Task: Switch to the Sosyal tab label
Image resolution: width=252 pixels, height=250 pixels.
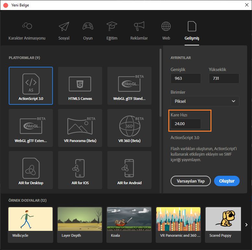Action: pyautogui.click(x=64, y=38)
